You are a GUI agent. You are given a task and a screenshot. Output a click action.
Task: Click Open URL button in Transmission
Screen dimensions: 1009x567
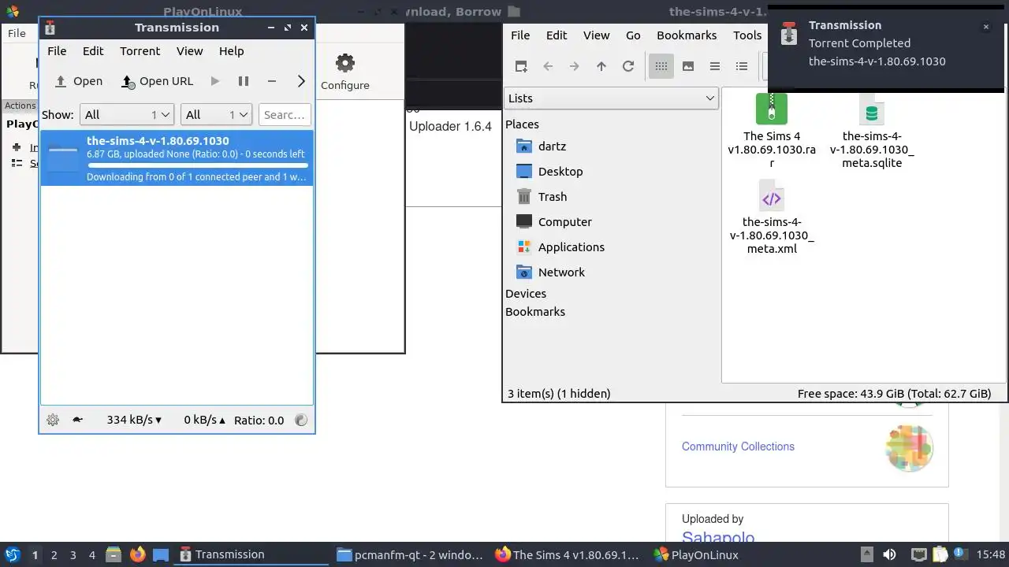(157, 81)
